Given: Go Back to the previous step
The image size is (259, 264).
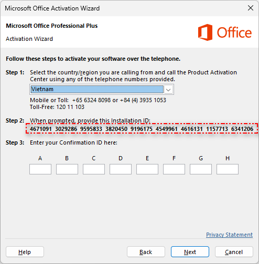Looking at the screenshot, I should click(146, 252).
